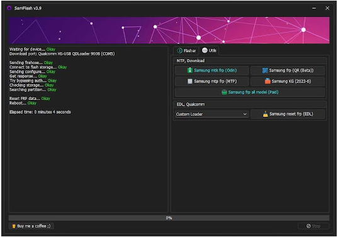Open the Utils tab
This screenshot has height=237, width=338.
click(209, 50)
